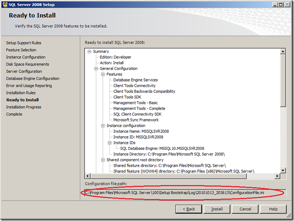Select Installation Rules step
294x221 pixels.
click(x=21, y=93)
